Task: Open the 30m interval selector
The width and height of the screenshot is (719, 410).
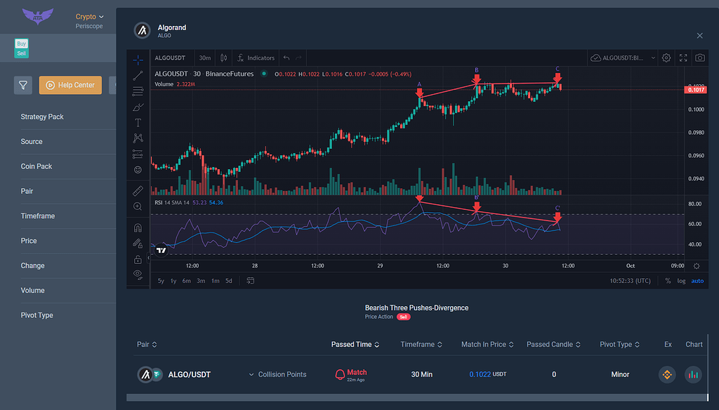Action: (205, 58)
